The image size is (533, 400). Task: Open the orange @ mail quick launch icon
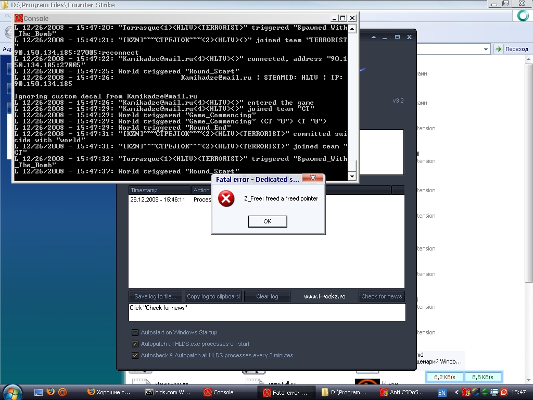click(62, 392)
